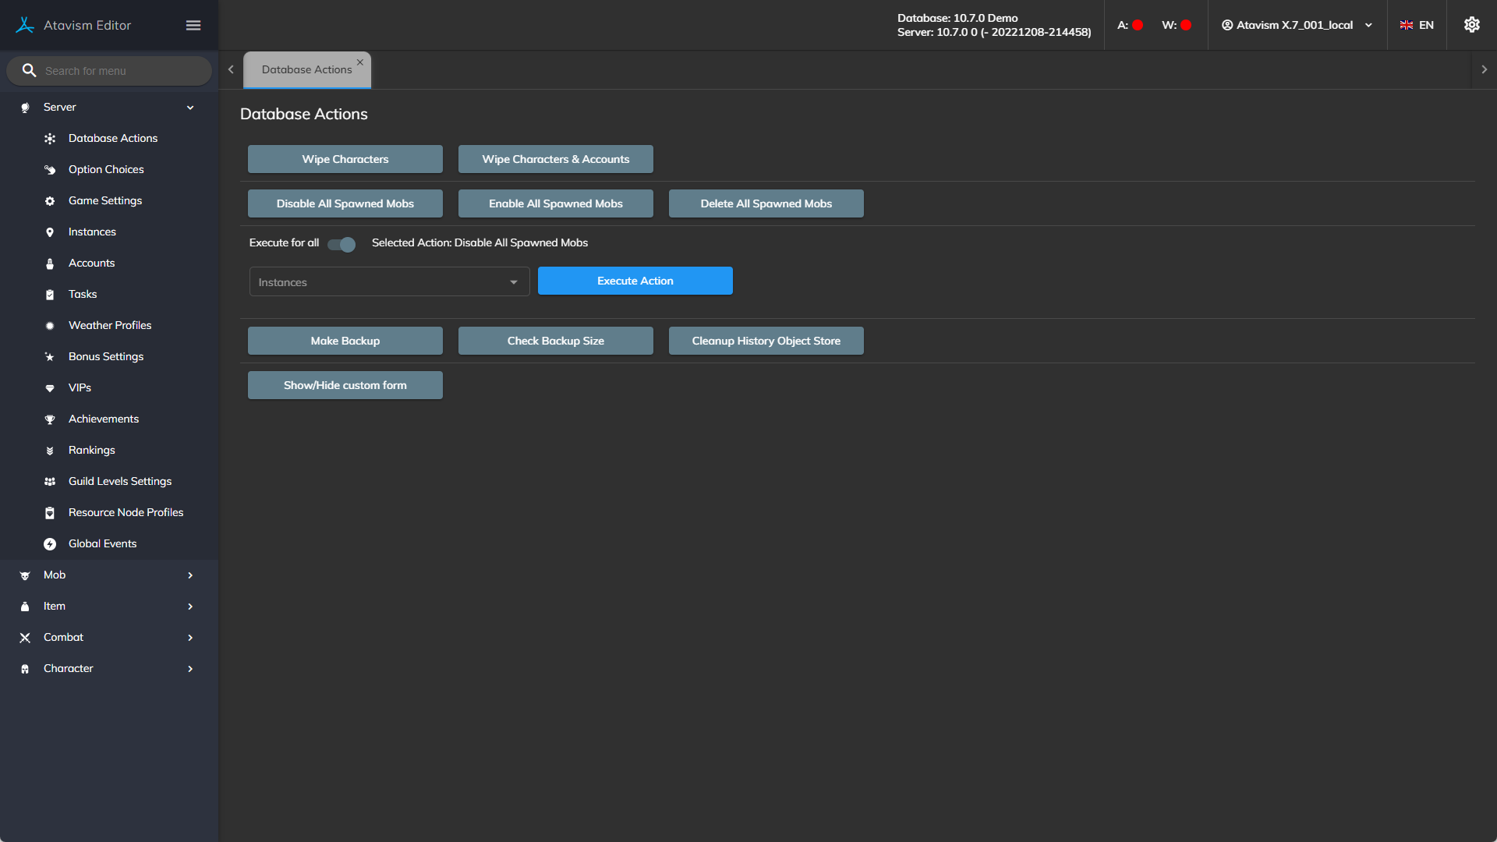1497x842 pixels.
Task: Click the hamburger menu icon
Action: (x=193, y=25)
